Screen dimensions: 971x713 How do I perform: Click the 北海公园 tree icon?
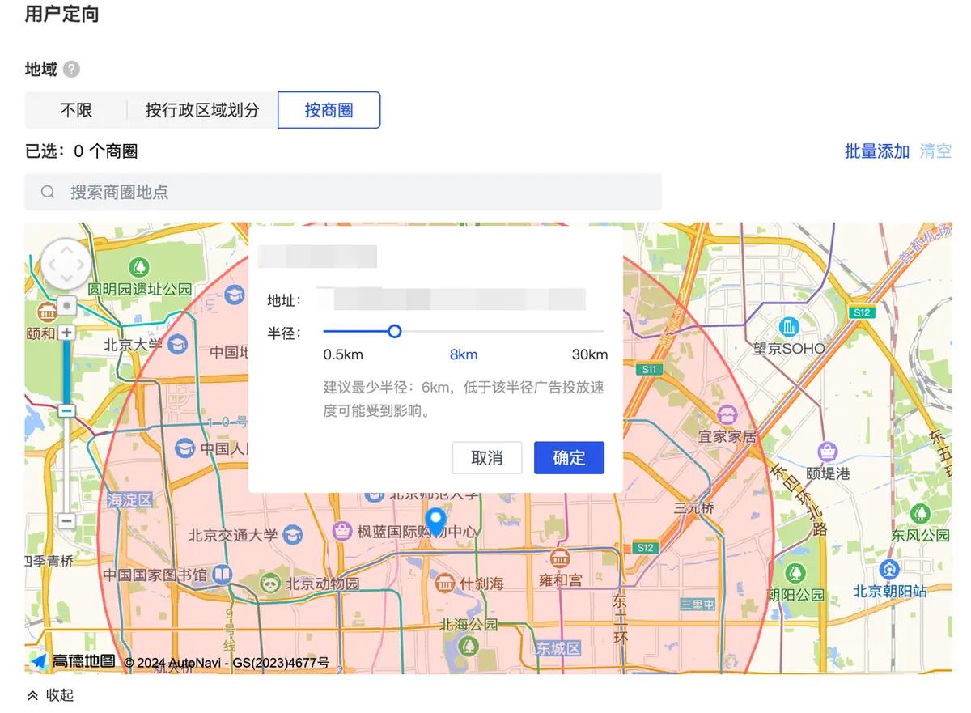pos(468,645)
